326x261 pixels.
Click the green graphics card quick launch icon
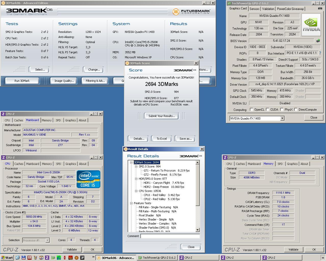click(x=53, y=258)
